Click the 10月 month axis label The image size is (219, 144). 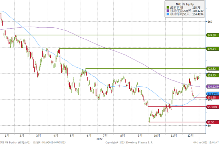tap(157, 135)
